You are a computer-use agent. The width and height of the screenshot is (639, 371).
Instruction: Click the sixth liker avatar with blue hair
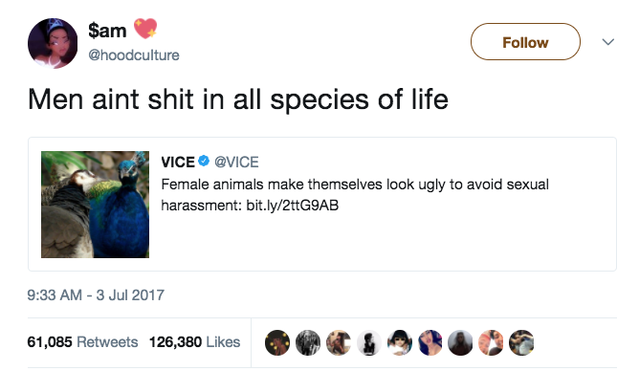(430, 342)
